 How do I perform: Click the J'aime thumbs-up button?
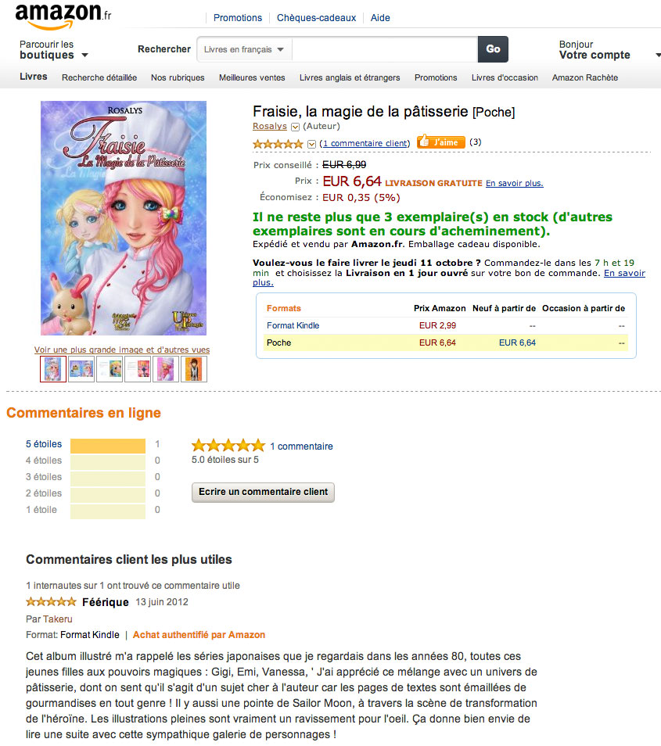pos(441,142)
